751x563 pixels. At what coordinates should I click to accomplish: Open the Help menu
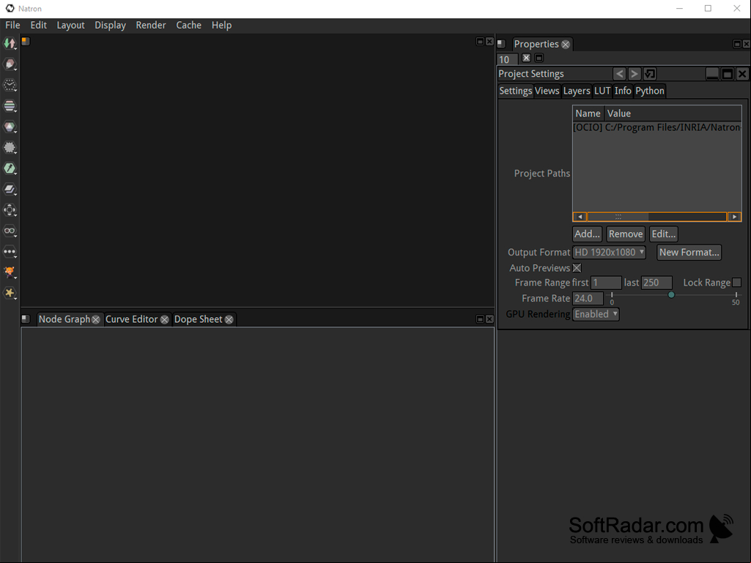coord(222,25)
